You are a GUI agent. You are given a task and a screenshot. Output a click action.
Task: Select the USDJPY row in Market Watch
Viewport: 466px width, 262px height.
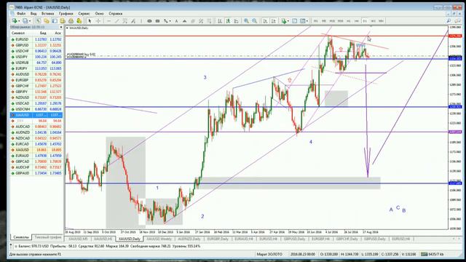coord(36,57)
